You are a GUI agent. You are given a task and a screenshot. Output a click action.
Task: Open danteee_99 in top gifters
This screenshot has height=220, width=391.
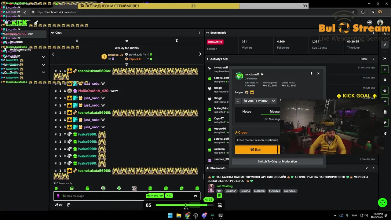coord(115,55)
